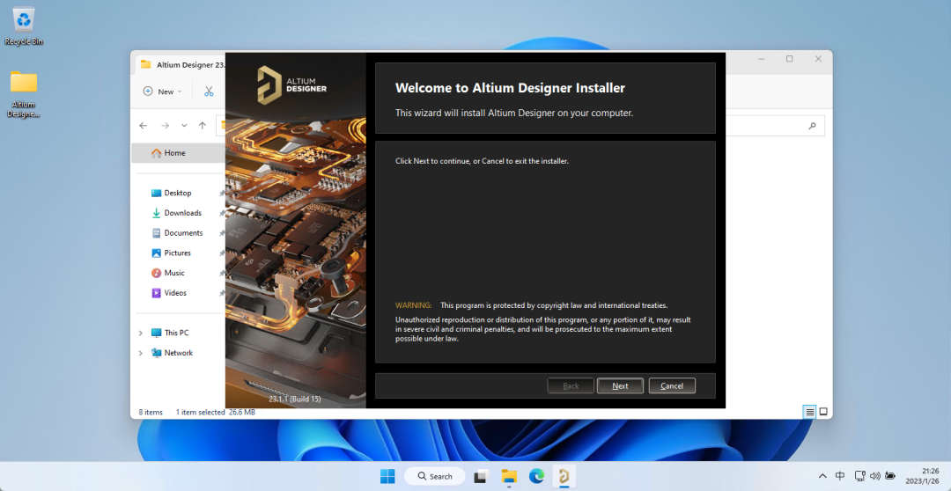
Task: Select the Altium Designer desktop folder
Action: click(x=24, y=92)
